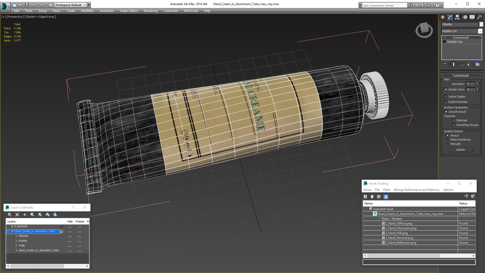This screenshot has width=485, height=273.
Task: Click Highlight Selected Objects' Layers icon
Action: point(40,215)
